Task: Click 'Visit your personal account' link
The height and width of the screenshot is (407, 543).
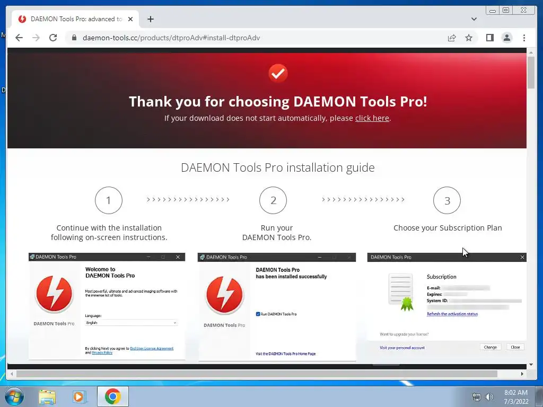Action: click(x=402, y=348)
